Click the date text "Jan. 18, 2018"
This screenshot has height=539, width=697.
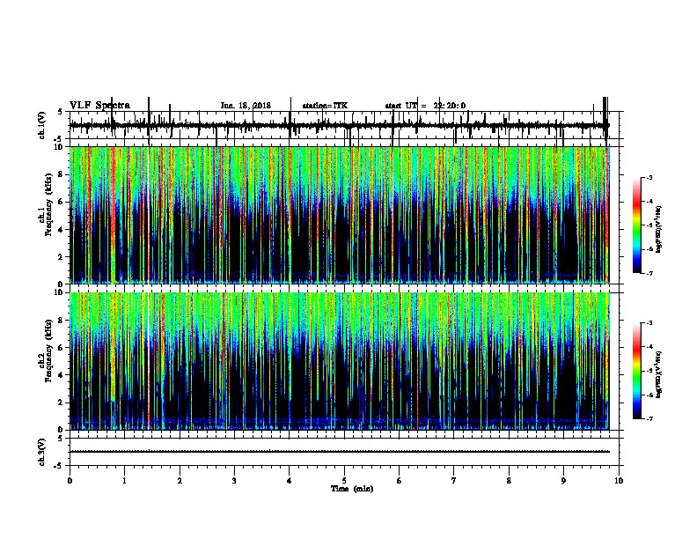[x=246, y=106]
